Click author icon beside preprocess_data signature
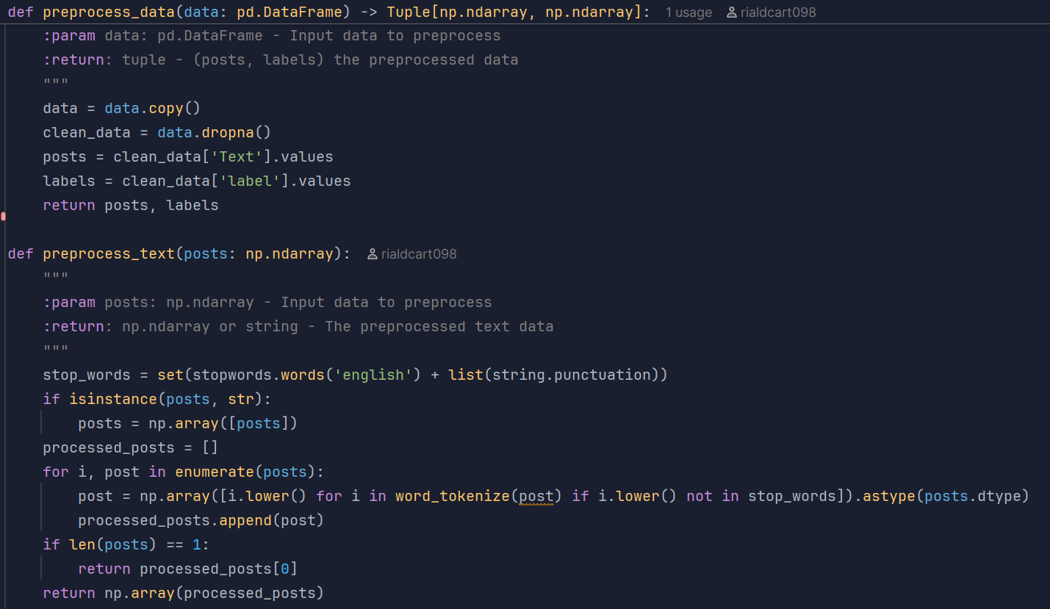 pos(731,12)
